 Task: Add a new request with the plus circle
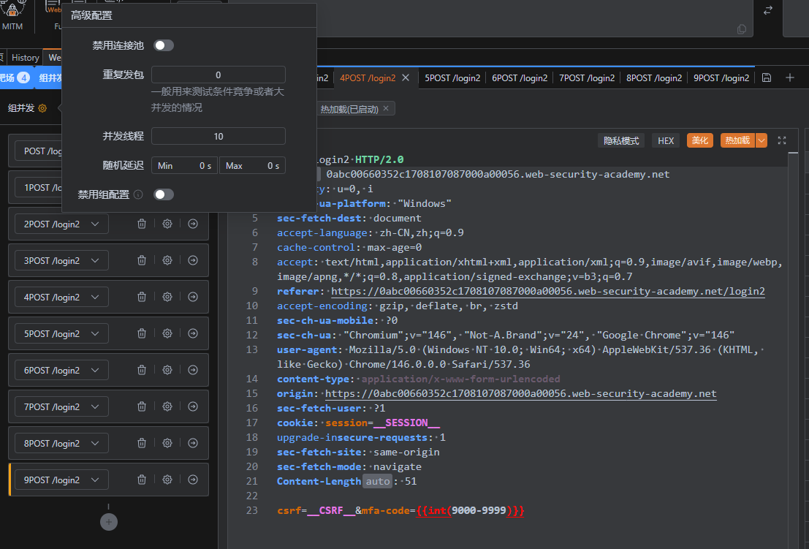[x=108, y=522]
